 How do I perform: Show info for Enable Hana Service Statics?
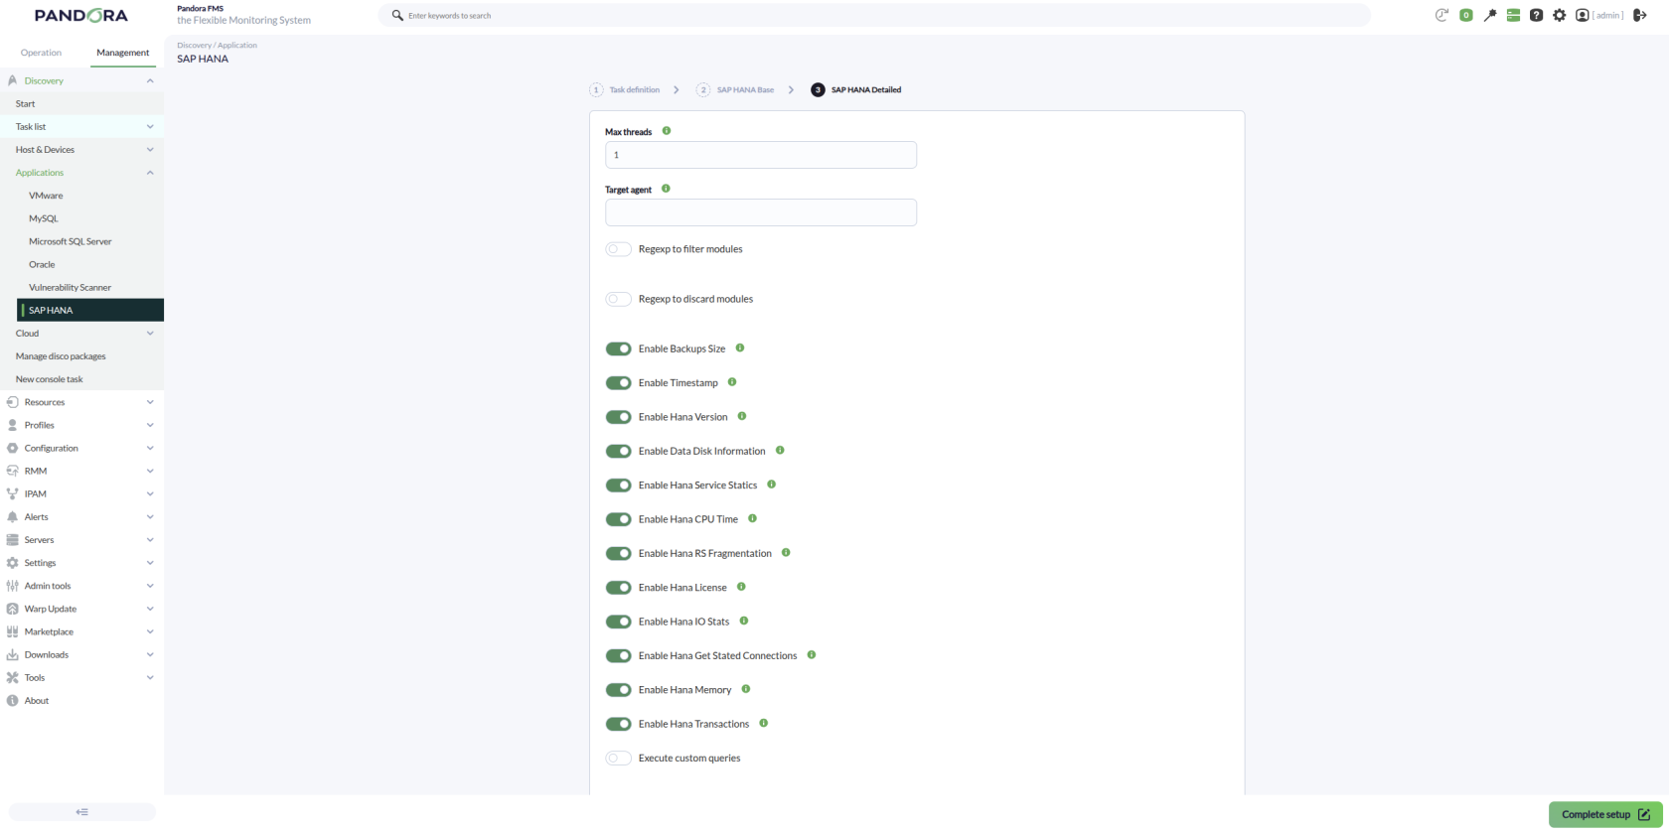click(x=772, y=485)
